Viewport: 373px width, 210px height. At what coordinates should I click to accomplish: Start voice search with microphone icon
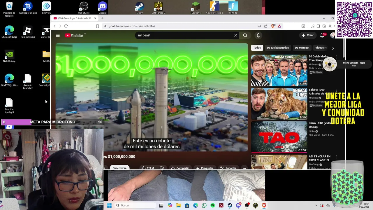pos(258,35)
